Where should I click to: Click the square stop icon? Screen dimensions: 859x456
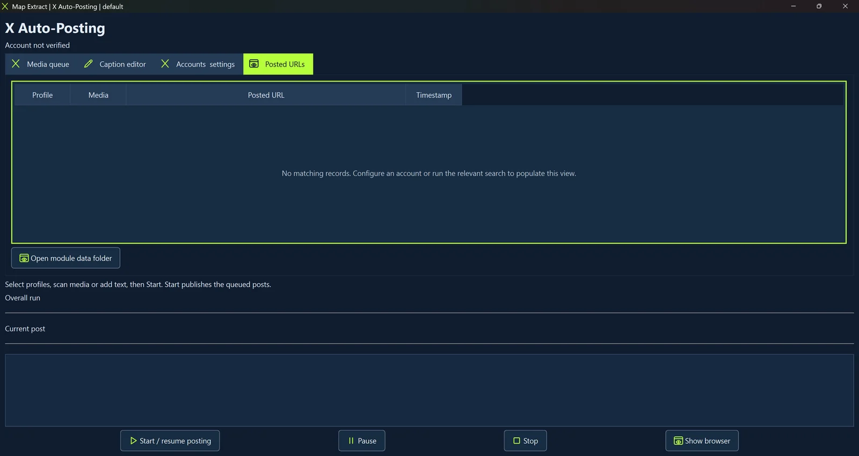click(516, 440)
